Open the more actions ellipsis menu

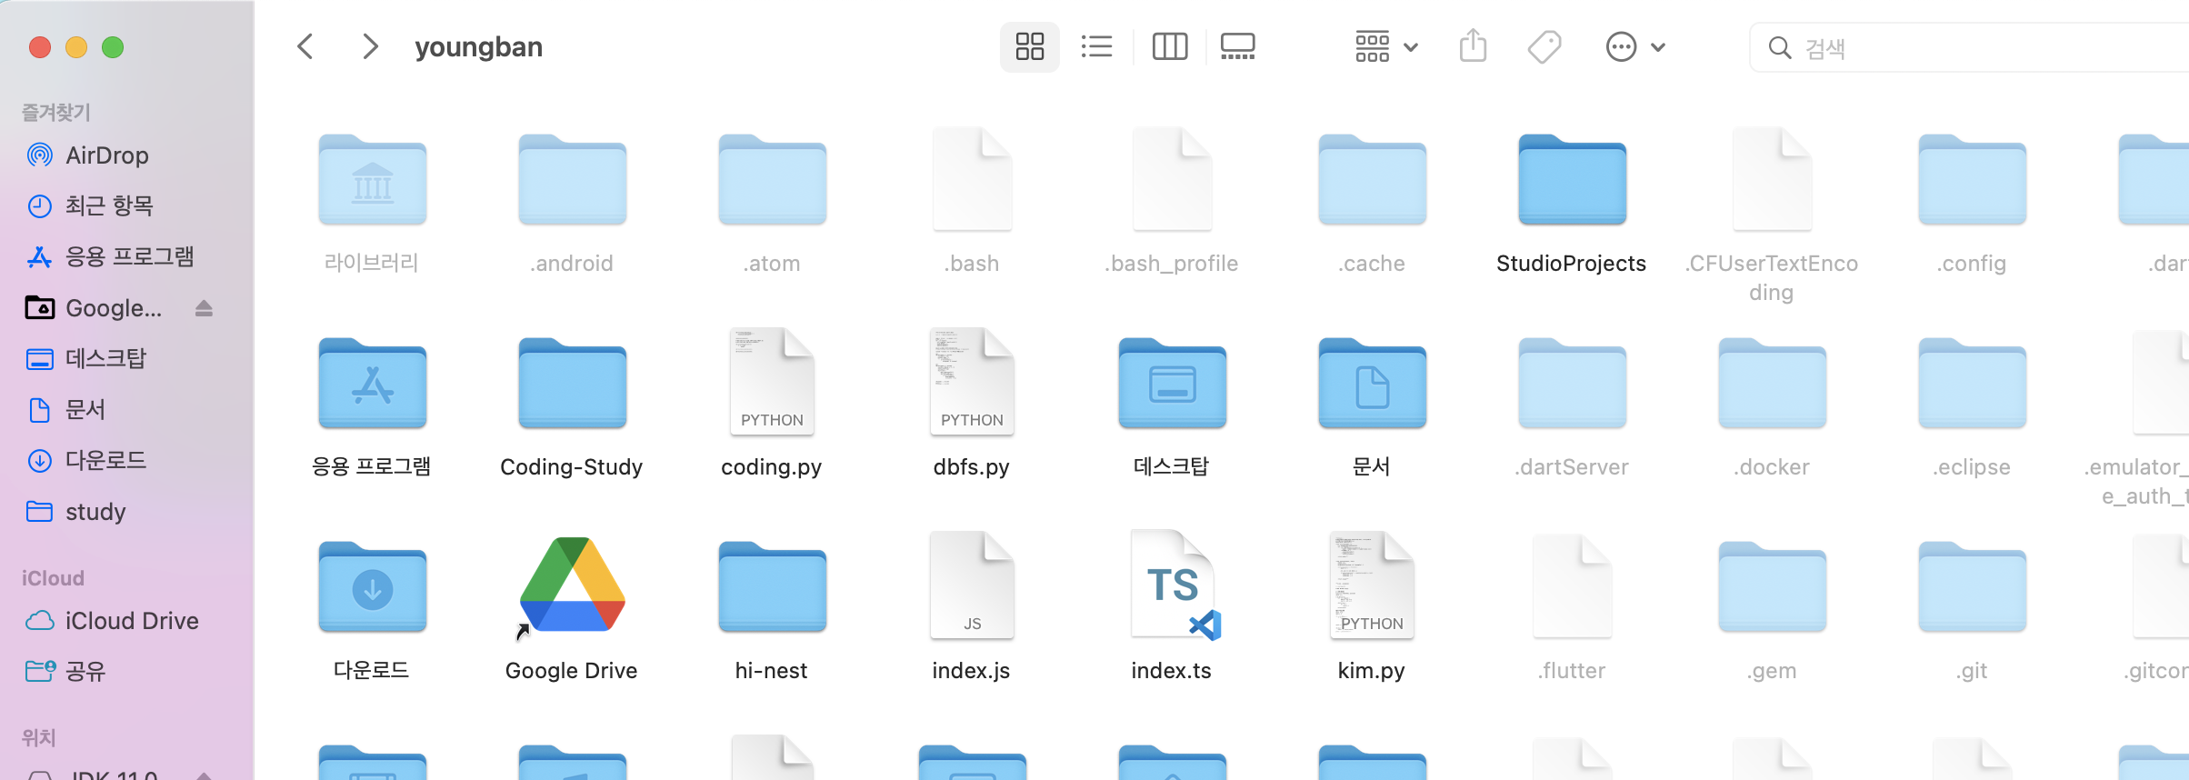1635,46
